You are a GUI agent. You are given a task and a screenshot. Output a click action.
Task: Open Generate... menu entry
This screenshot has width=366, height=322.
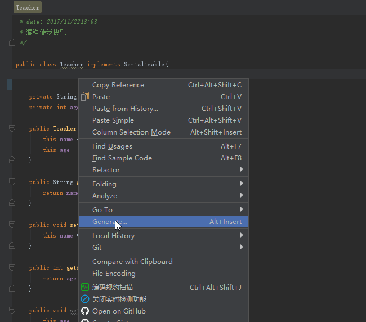tap(163, 221)
